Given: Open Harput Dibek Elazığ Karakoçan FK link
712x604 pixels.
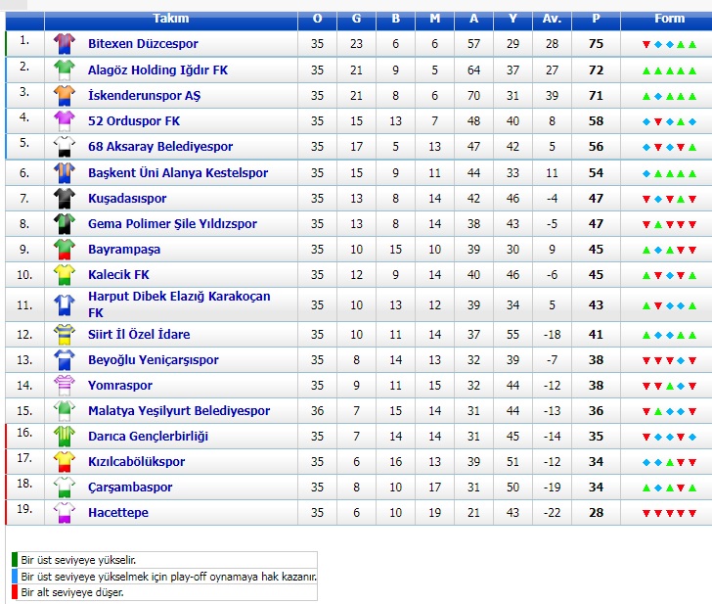Looking at the screenshot, I should [179, 304].
